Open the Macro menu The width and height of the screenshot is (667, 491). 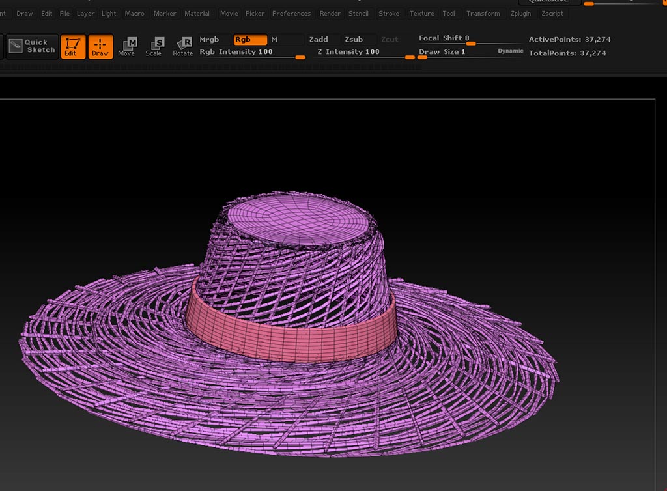pyautogui.click(x=134, y=14)
